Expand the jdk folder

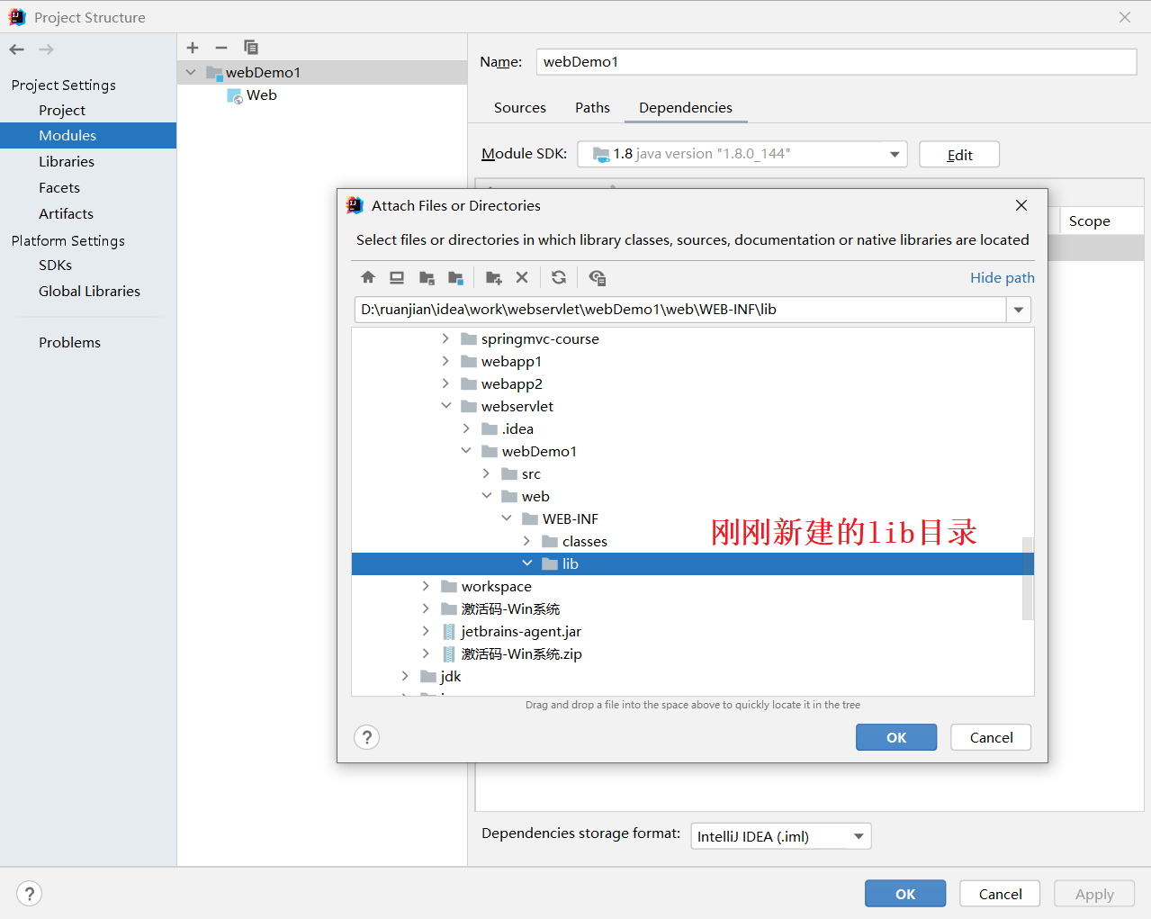pyautogui.click(x=405, y=676)
